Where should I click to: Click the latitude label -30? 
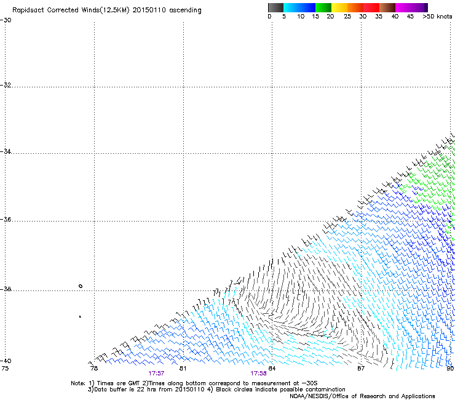click(x=6, y=20)
